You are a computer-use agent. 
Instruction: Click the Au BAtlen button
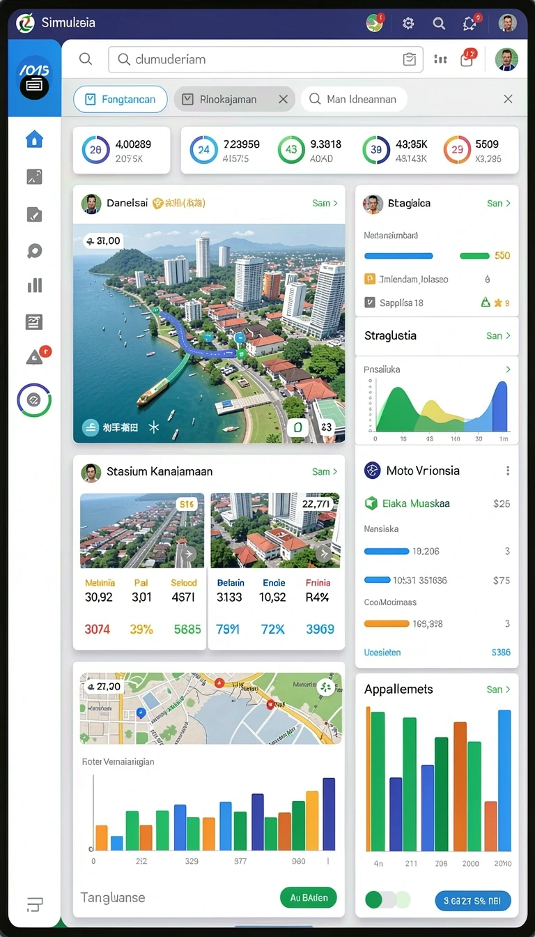pyautogui.click(x=309, y=898)
